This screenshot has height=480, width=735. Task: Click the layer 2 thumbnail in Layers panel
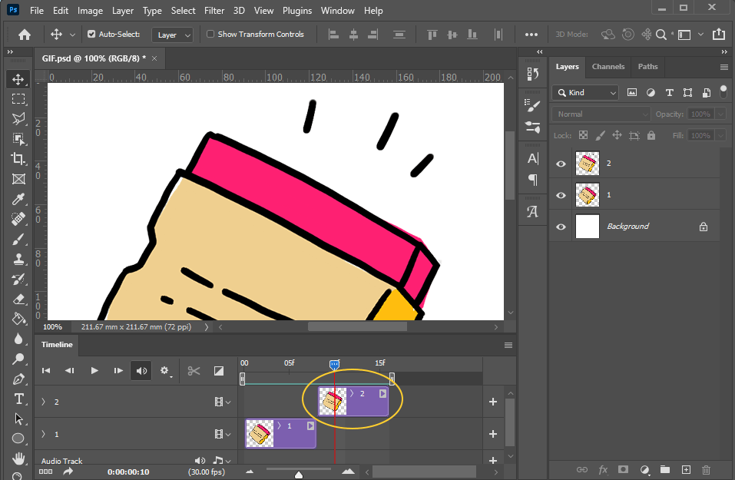tap(588, 164)
